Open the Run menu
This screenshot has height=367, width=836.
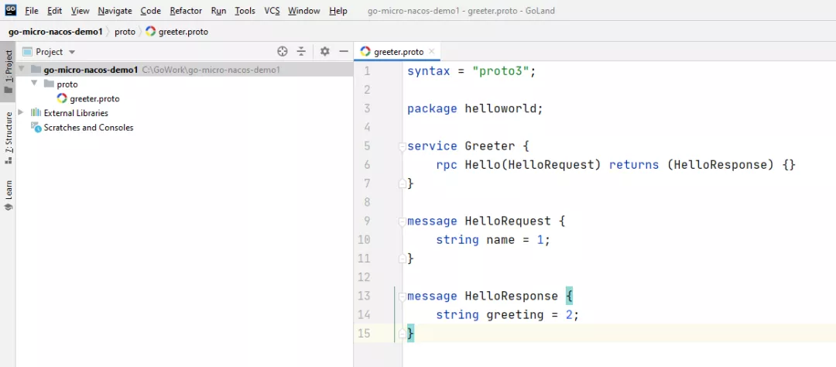point(218,11)
